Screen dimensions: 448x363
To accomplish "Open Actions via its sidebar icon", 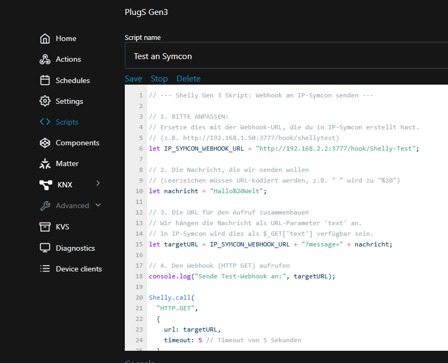I will coord(45,59).
